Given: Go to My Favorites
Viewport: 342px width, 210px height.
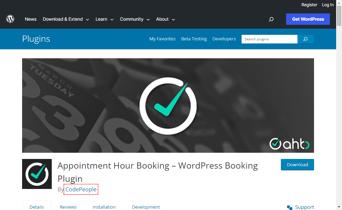Looking at the screenshot, I should click(162, 39).
